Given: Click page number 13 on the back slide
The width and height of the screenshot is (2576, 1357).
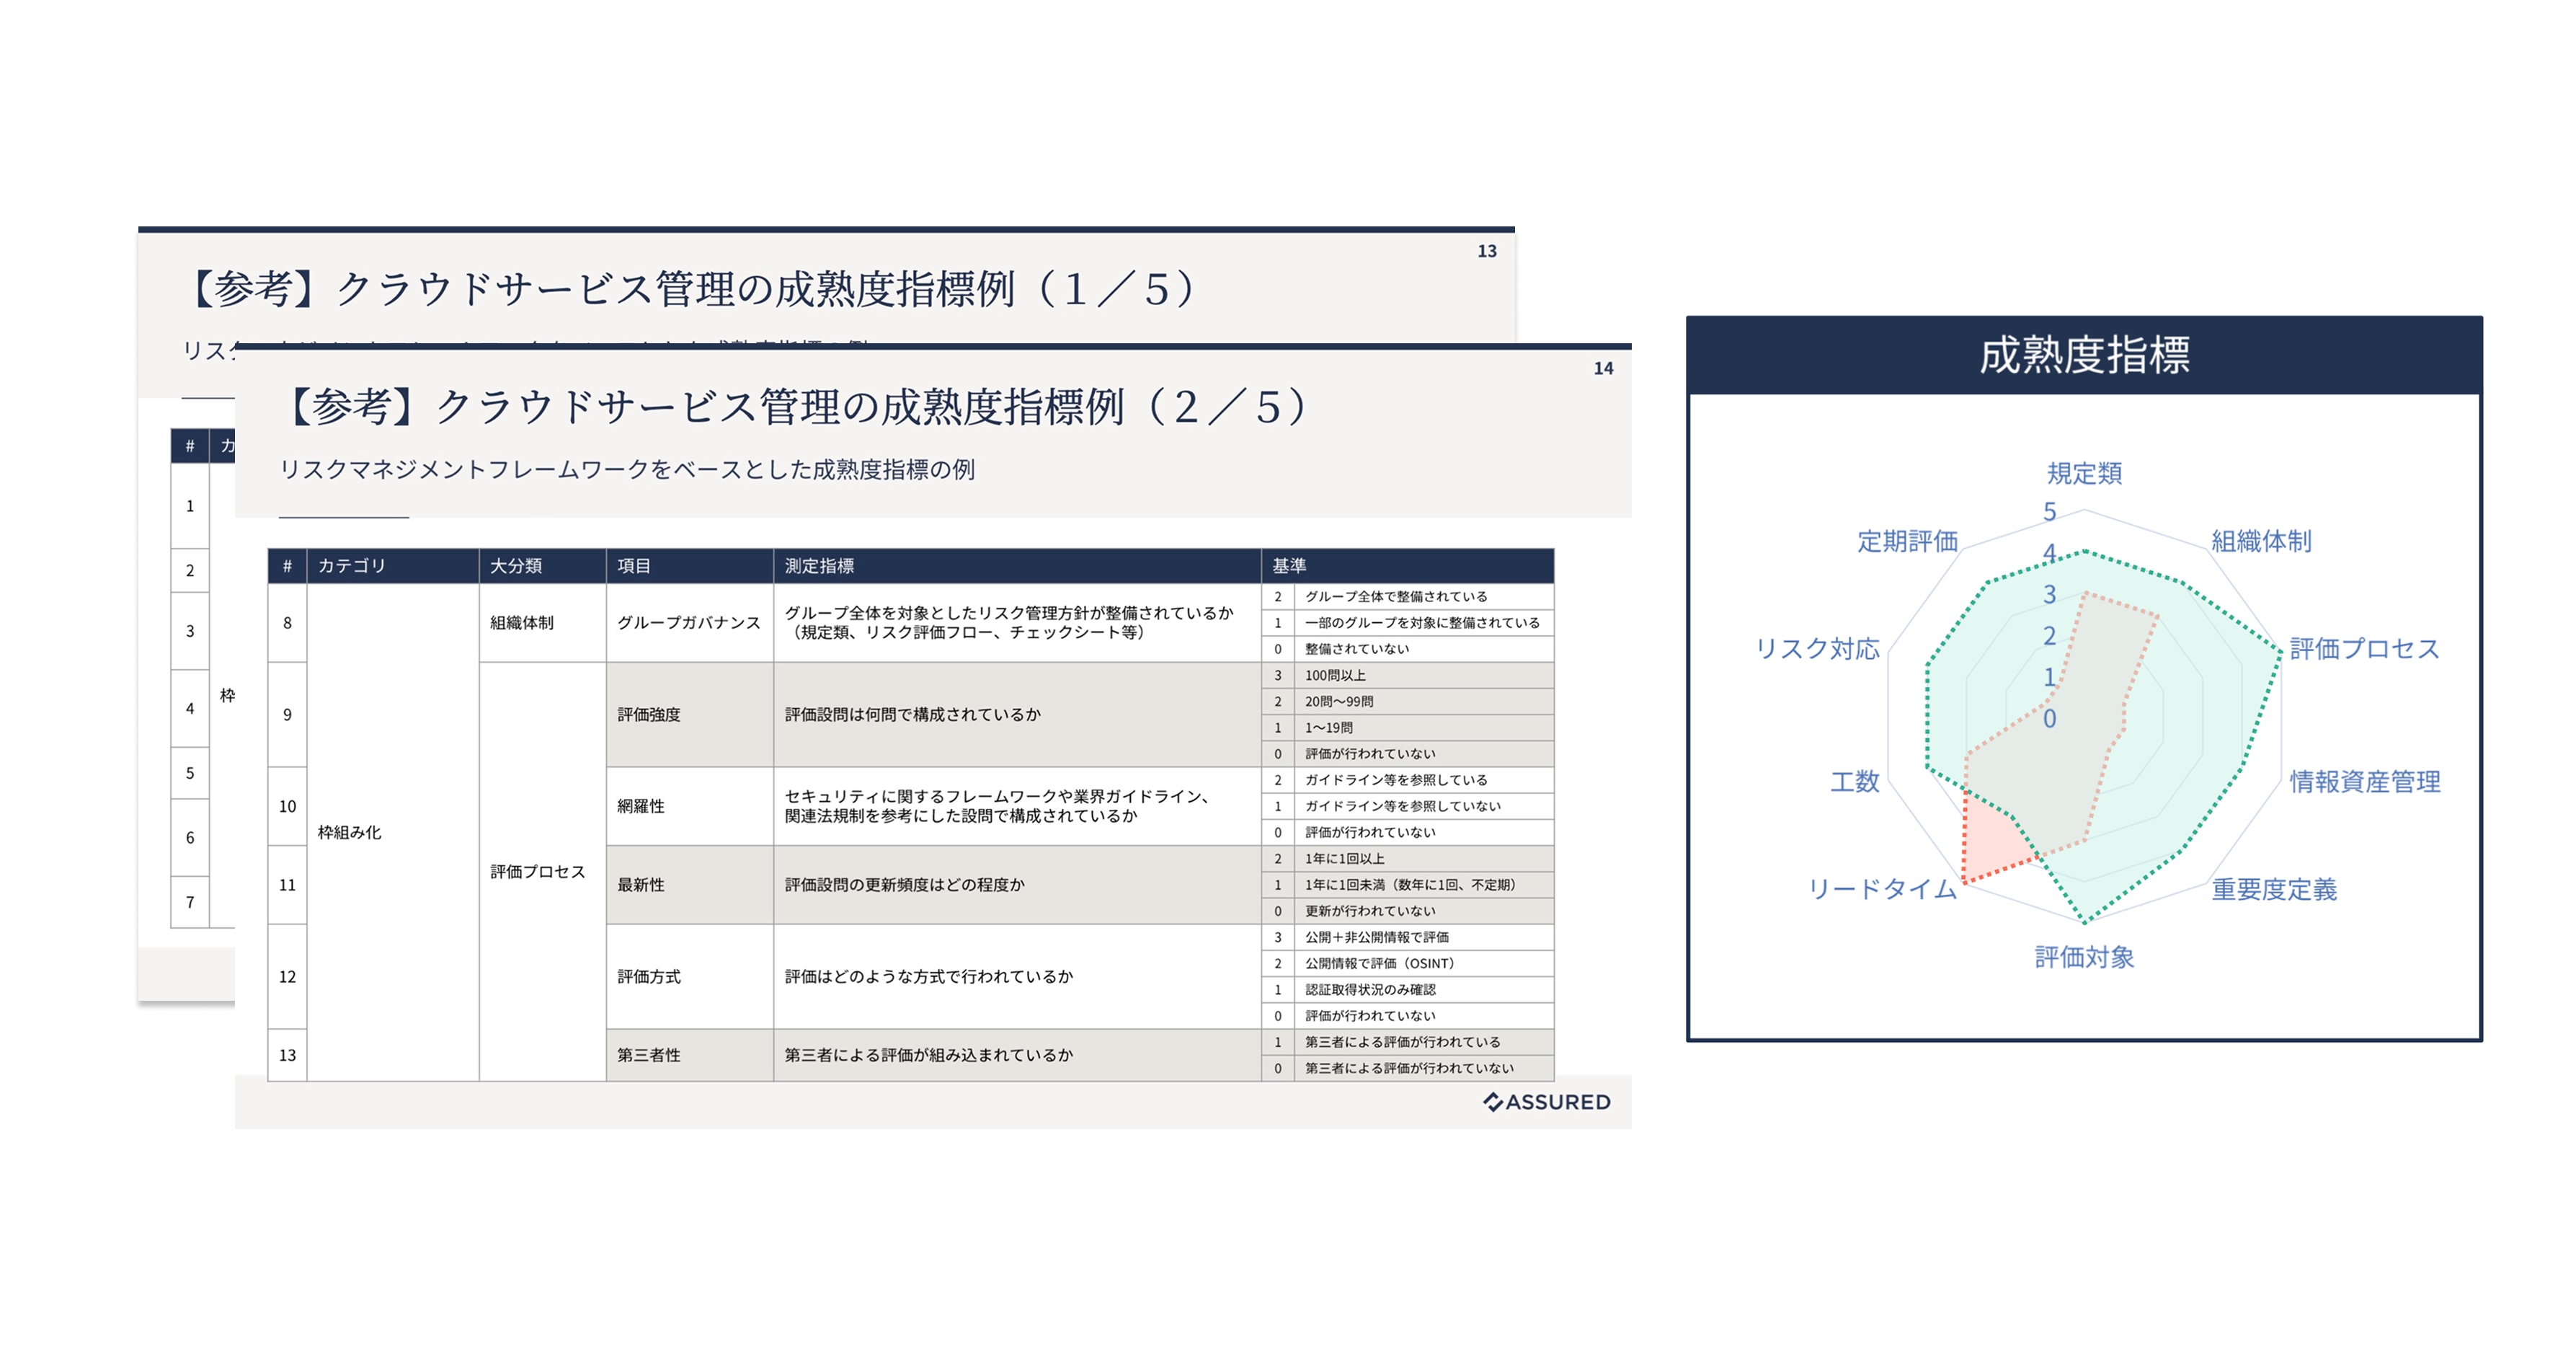Looking at the screenshot, I should 1487,251.
